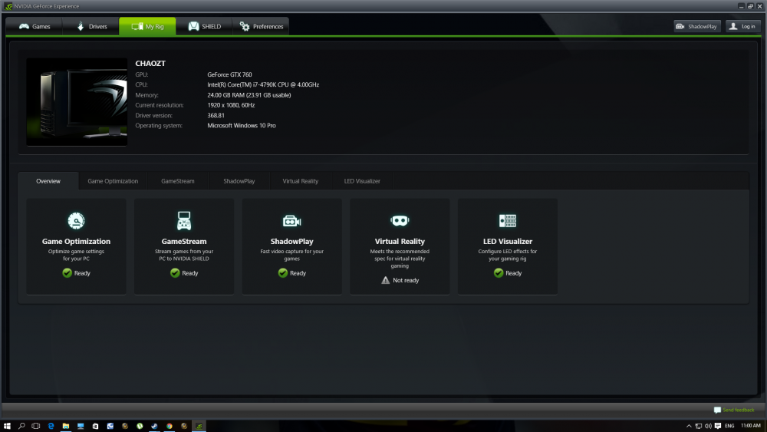767x432 pixels.
Task: Click the 11:00 AM taskbar clock
Action: click(750, 426)
